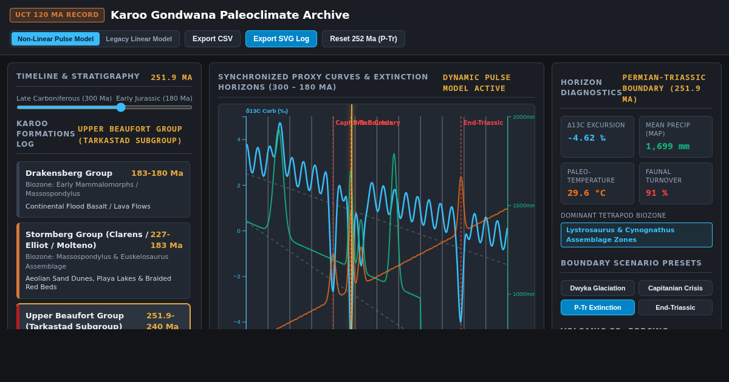Click the Permian-Triassic Boundary (251.9 Ma) label
This screenshot has height=382, width=729.
pyautogui.click(x=664, y=89)
